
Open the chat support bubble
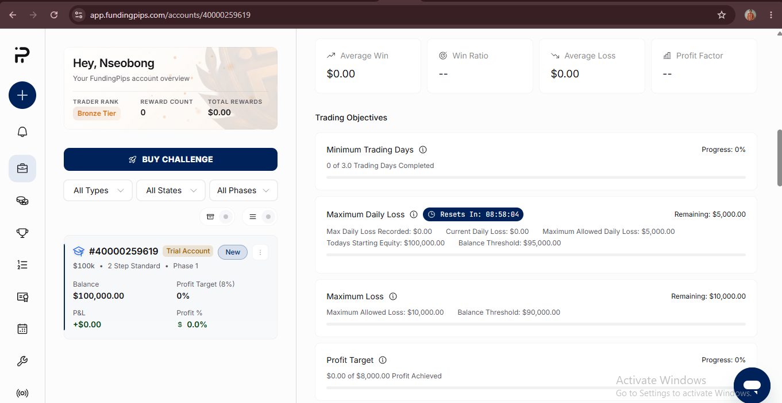pos(752,385)
